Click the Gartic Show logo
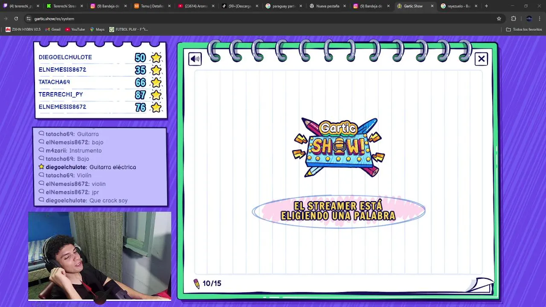This screenshot has width=546, height=307. 339,148
